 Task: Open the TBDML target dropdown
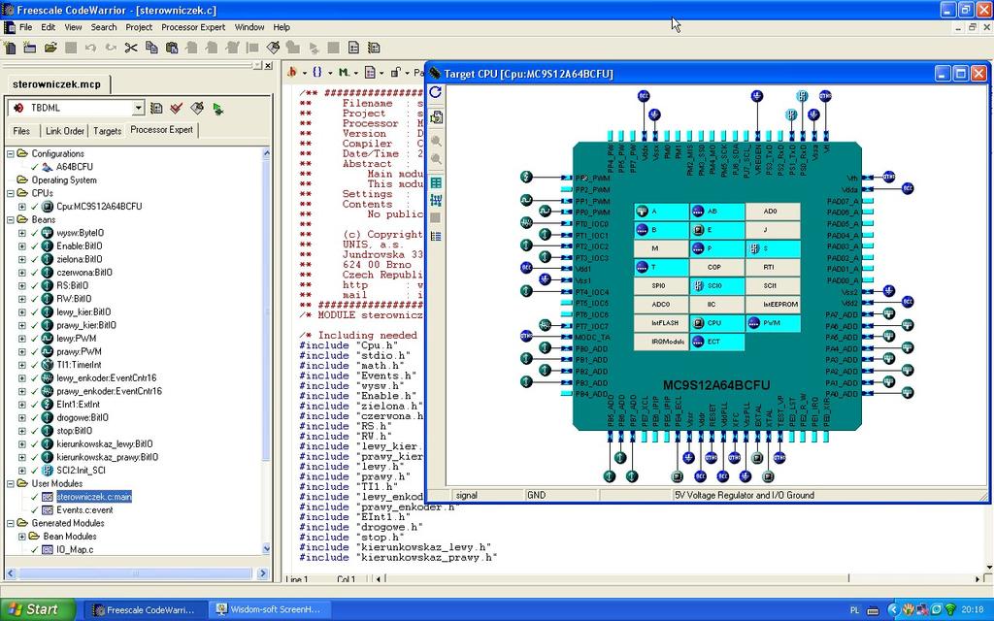click(x=139, y=109)
